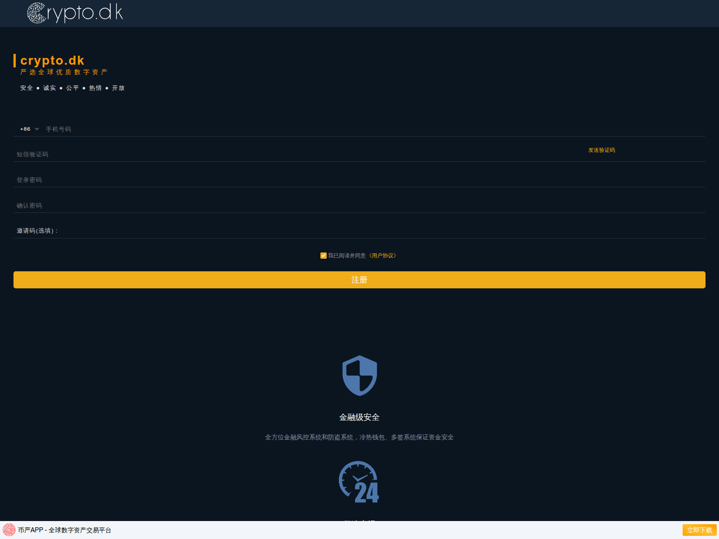719x539 pixels.
Task: Focus the 登录密码 login password field
Action: tap(359, 180)
